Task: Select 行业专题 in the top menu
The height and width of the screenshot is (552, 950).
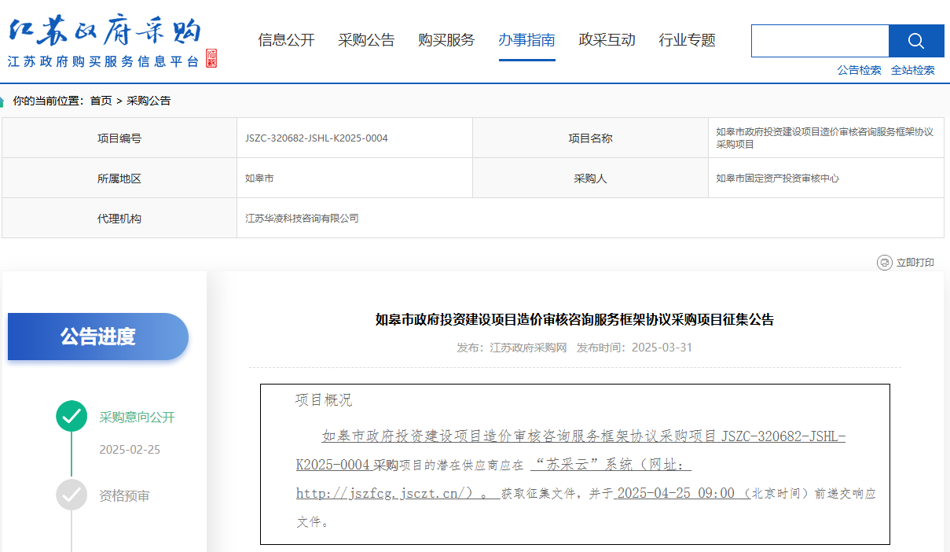Action: point(687,40)
